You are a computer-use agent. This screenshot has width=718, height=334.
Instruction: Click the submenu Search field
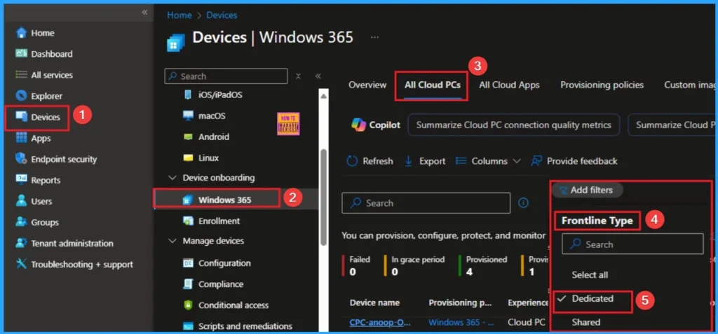(x=226, y=76)
